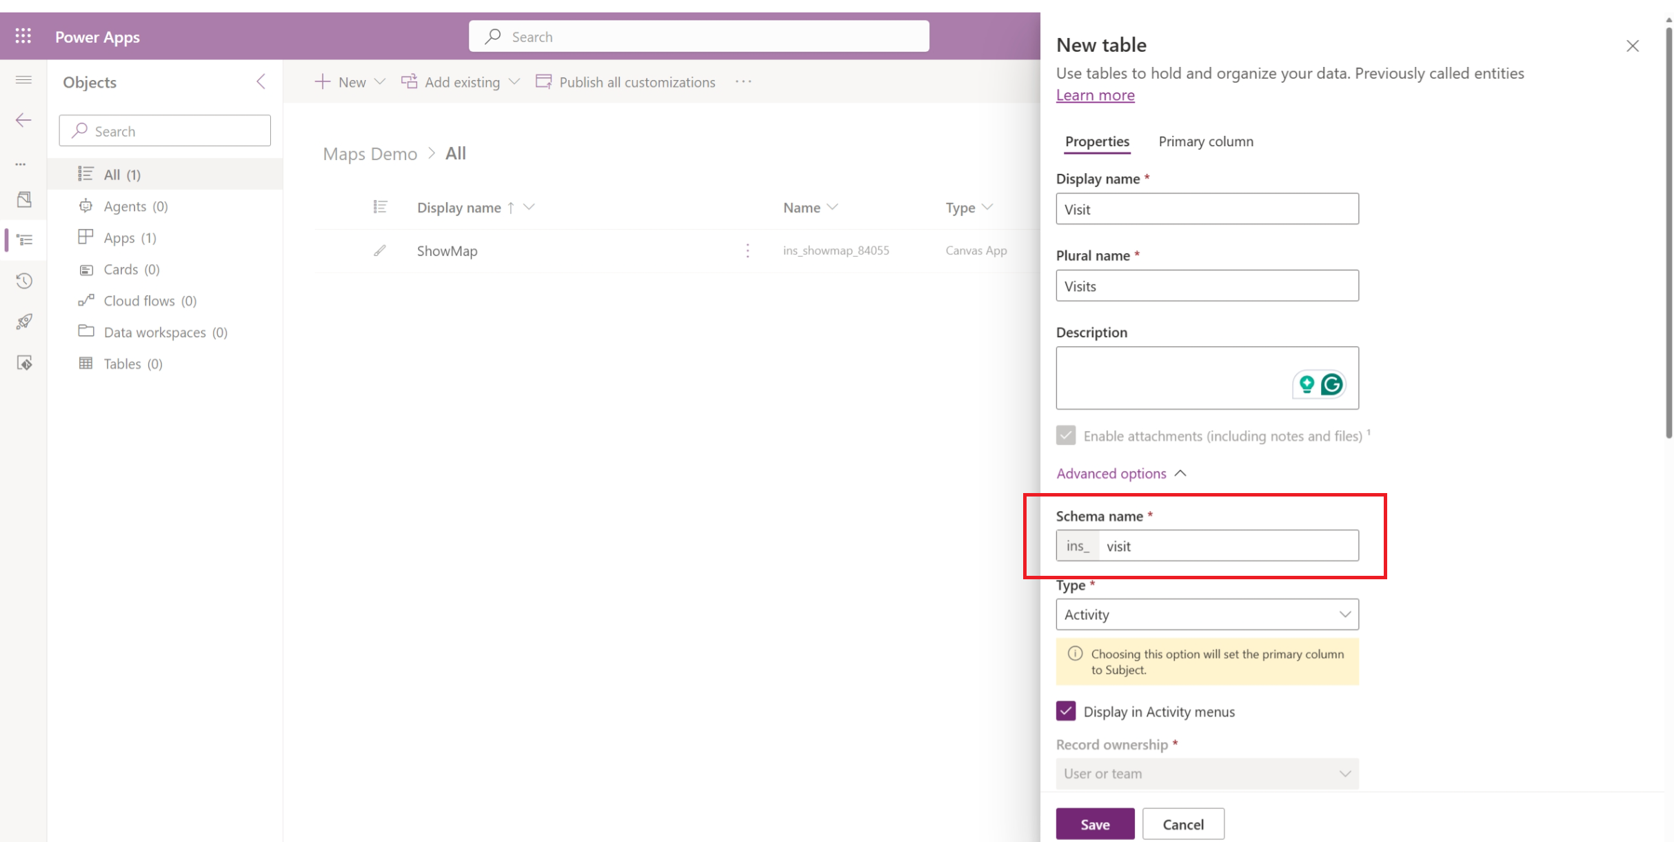
Task: Open Display name column sort dropdown
Action: coord(529,207)
